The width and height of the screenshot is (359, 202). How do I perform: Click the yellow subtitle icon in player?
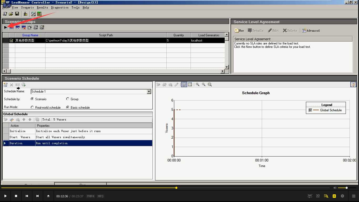click(334, 196)
